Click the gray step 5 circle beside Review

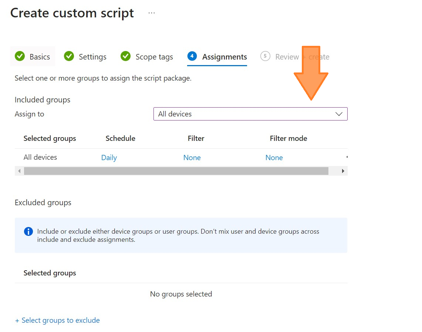point(265,56)
